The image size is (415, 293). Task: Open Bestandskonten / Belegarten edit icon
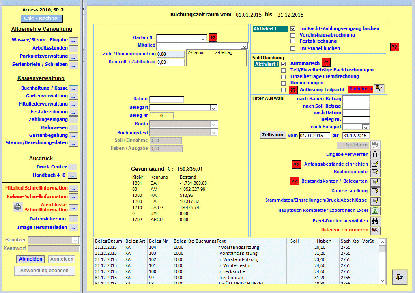click(x=375, y=182)
